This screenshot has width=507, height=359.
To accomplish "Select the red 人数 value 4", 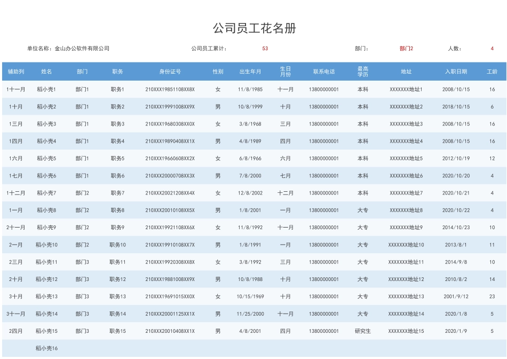I will (x=492, y=49).
